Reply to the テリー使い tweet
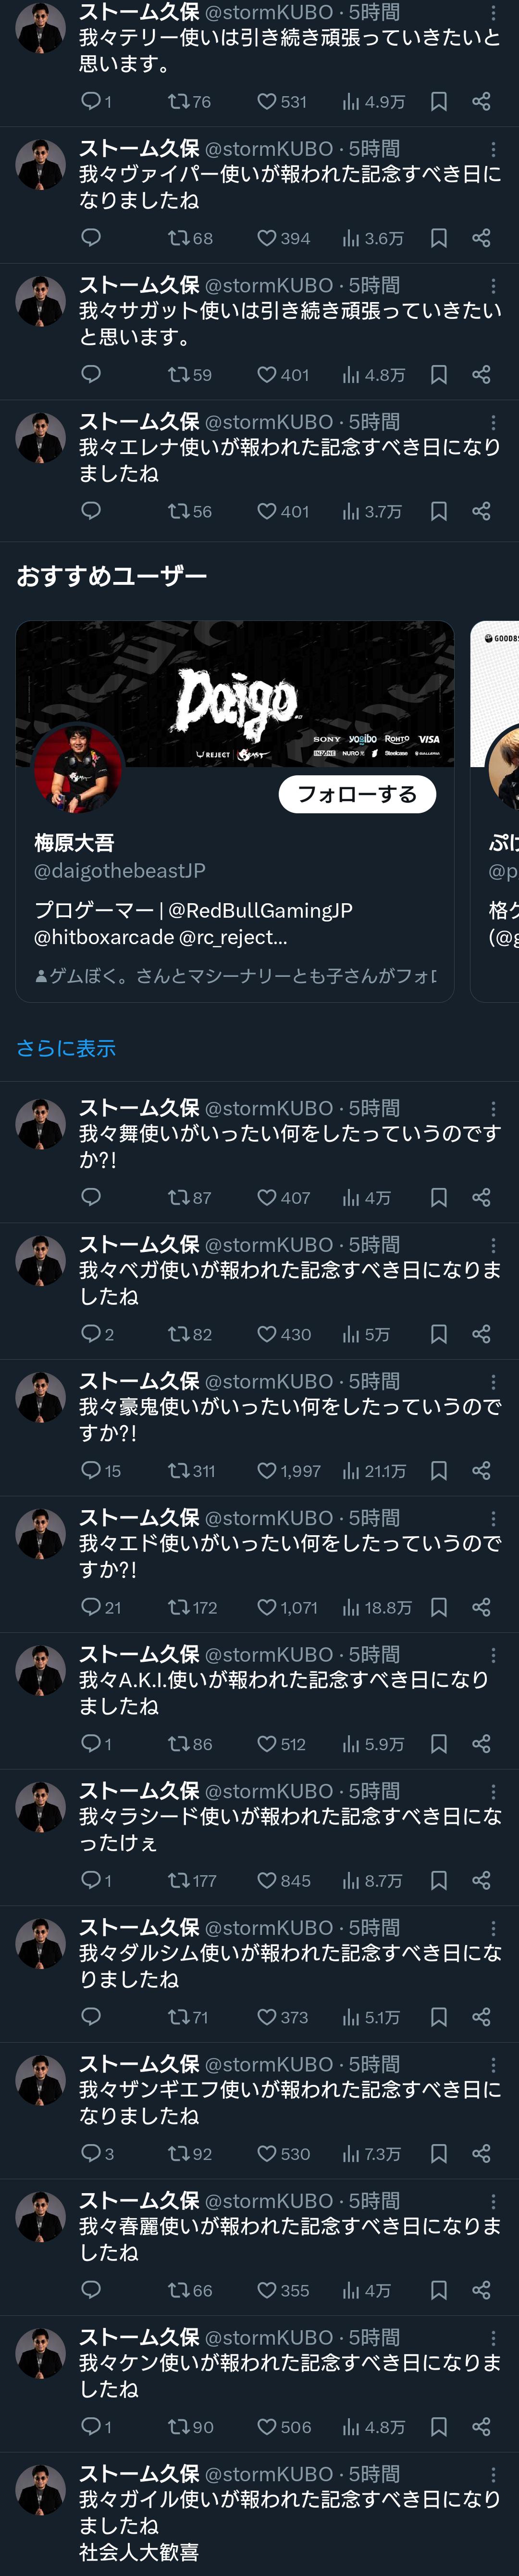 coord(91,101)
